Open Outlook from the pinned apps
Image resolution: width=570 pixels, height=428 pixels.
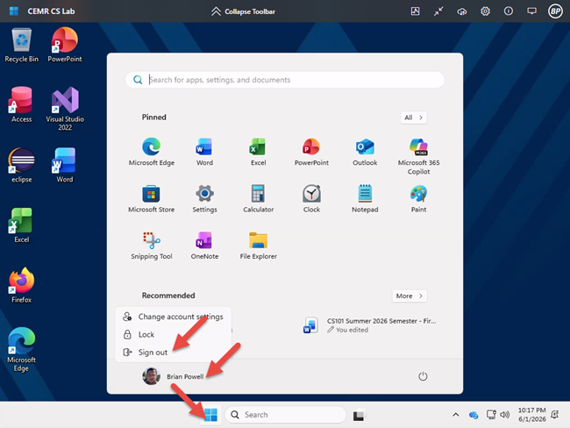click(x=365, y=152)
